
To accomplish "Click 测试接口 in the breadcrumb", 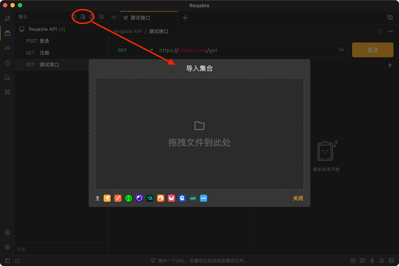I will point(159,31).
